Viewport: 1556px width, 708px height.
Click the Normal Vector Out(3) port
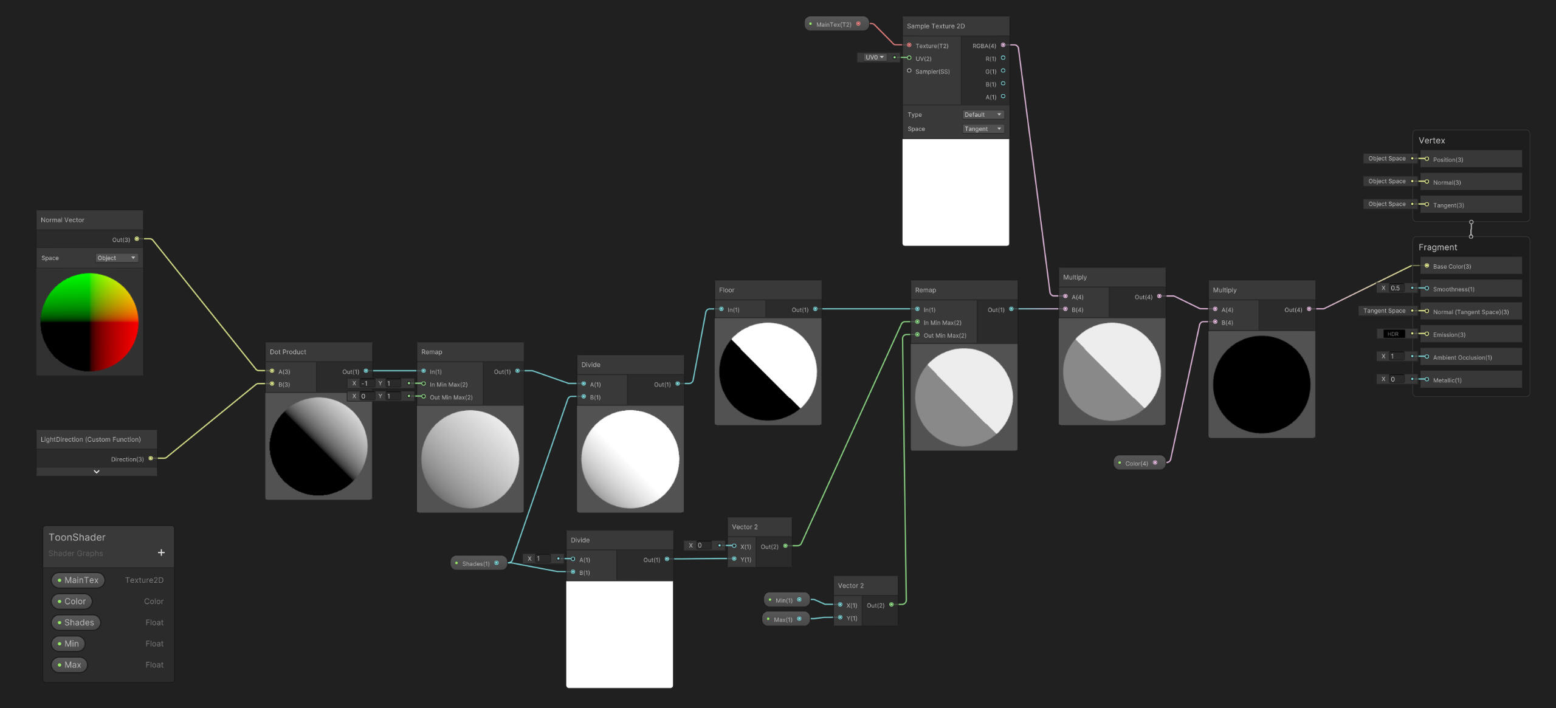click(137, 239)
